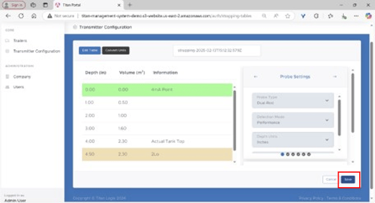The width and height of the screenshot is (375, 203).
Task: Click the Probe Settings fields inner scrollbar
Action: (340, 117)
